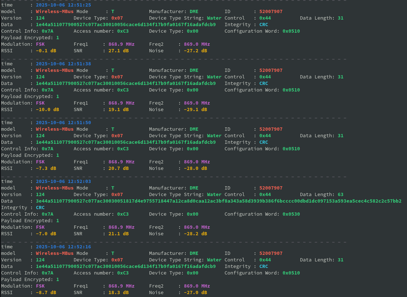Click the 12:51:50 time entry
Image resolution: width=407 pixels, height=297 pixels.
click(x=63, y=123)
